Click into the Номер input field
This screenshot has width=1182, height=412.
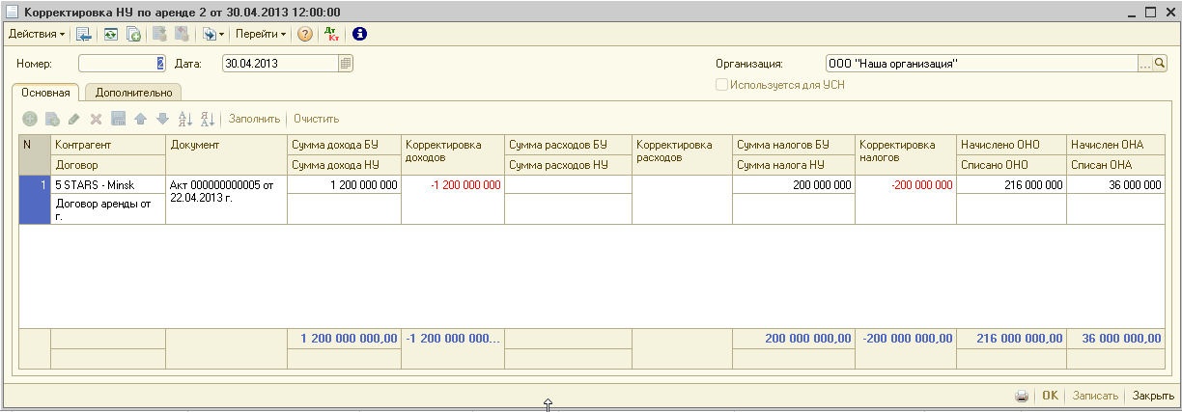click(x=121, y=64)
